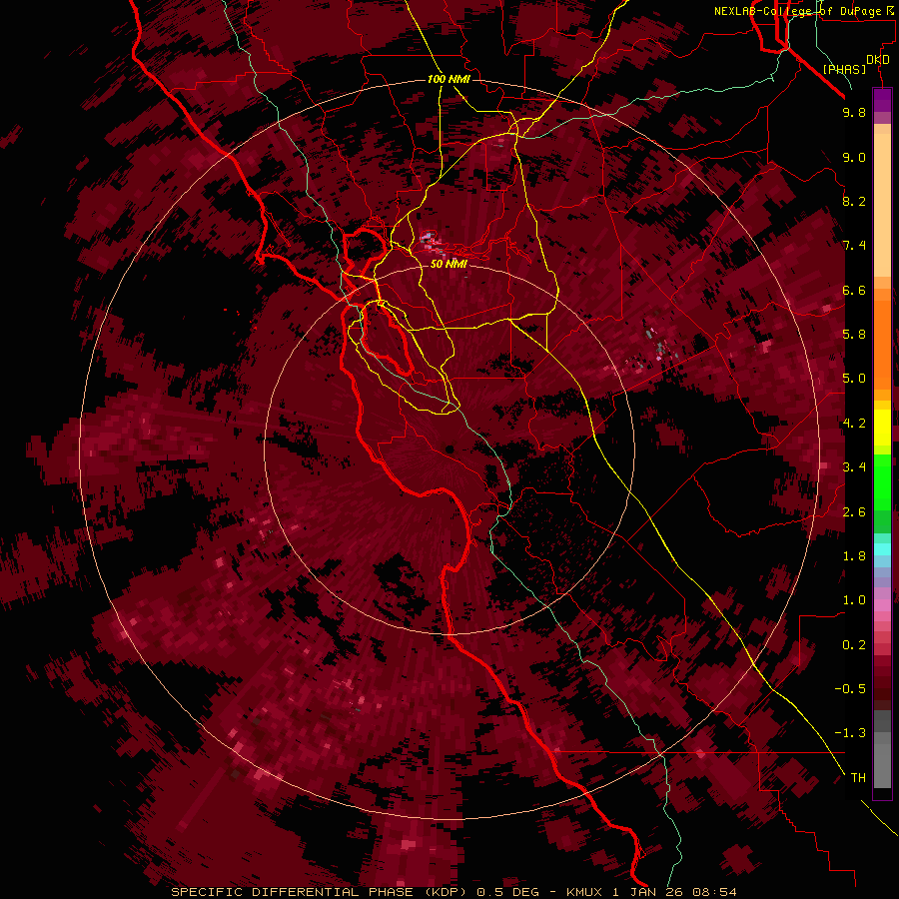The height and width of the screenshot is (899, 899).
Task: Click the 1 JAN 26 date text
Action: pos(648,892)
